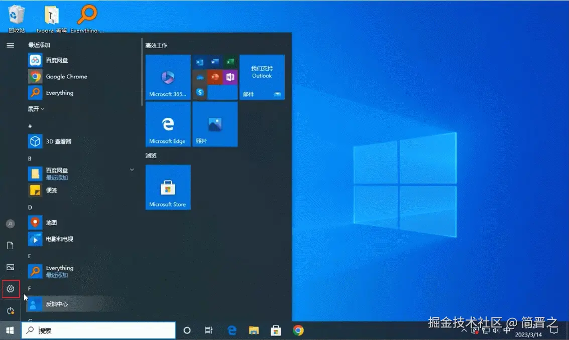Click the app list scrollbar
Image resolution: width=569 pixels, height=340 pixels.
click(x=142, y=73)
